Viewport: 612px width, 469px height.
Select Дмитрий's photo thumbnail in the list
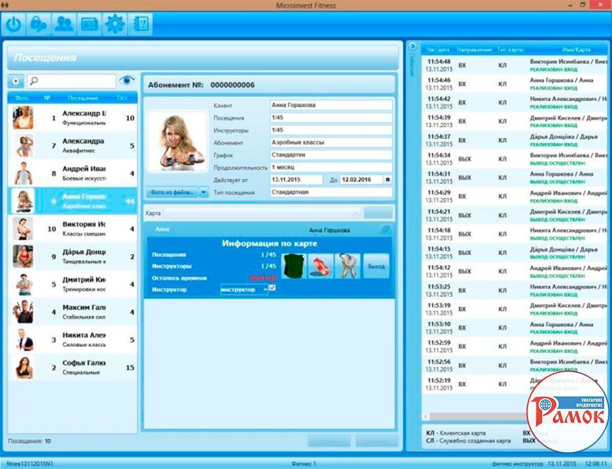click(23, 284)
